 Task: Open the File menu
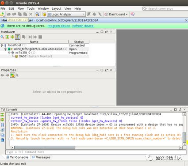3,9
